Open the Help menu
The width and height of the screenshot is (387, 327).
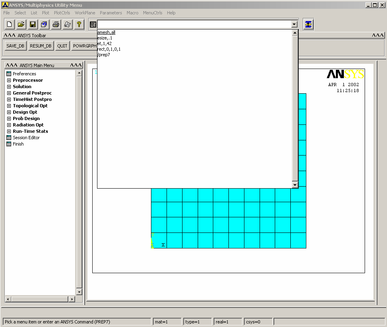[x=171, y=13]
